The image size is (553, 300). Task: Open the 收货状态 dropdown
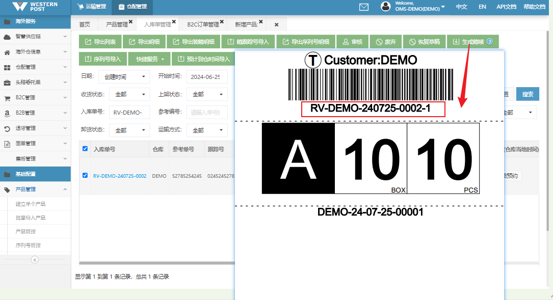(129, 94)
